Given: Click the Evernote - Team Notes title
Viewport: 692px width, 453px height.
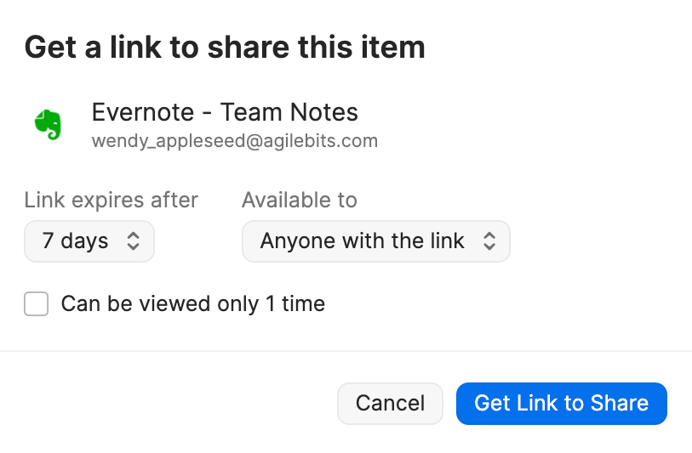Looking at the screenshot, I should pos(225,112).
